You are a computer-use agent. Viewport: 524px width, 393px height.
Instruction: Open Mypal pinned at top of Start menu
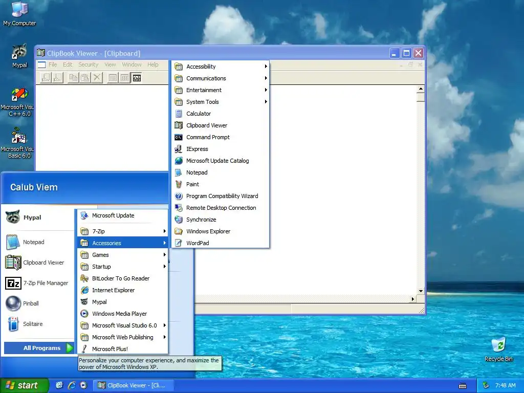(38, 217)
